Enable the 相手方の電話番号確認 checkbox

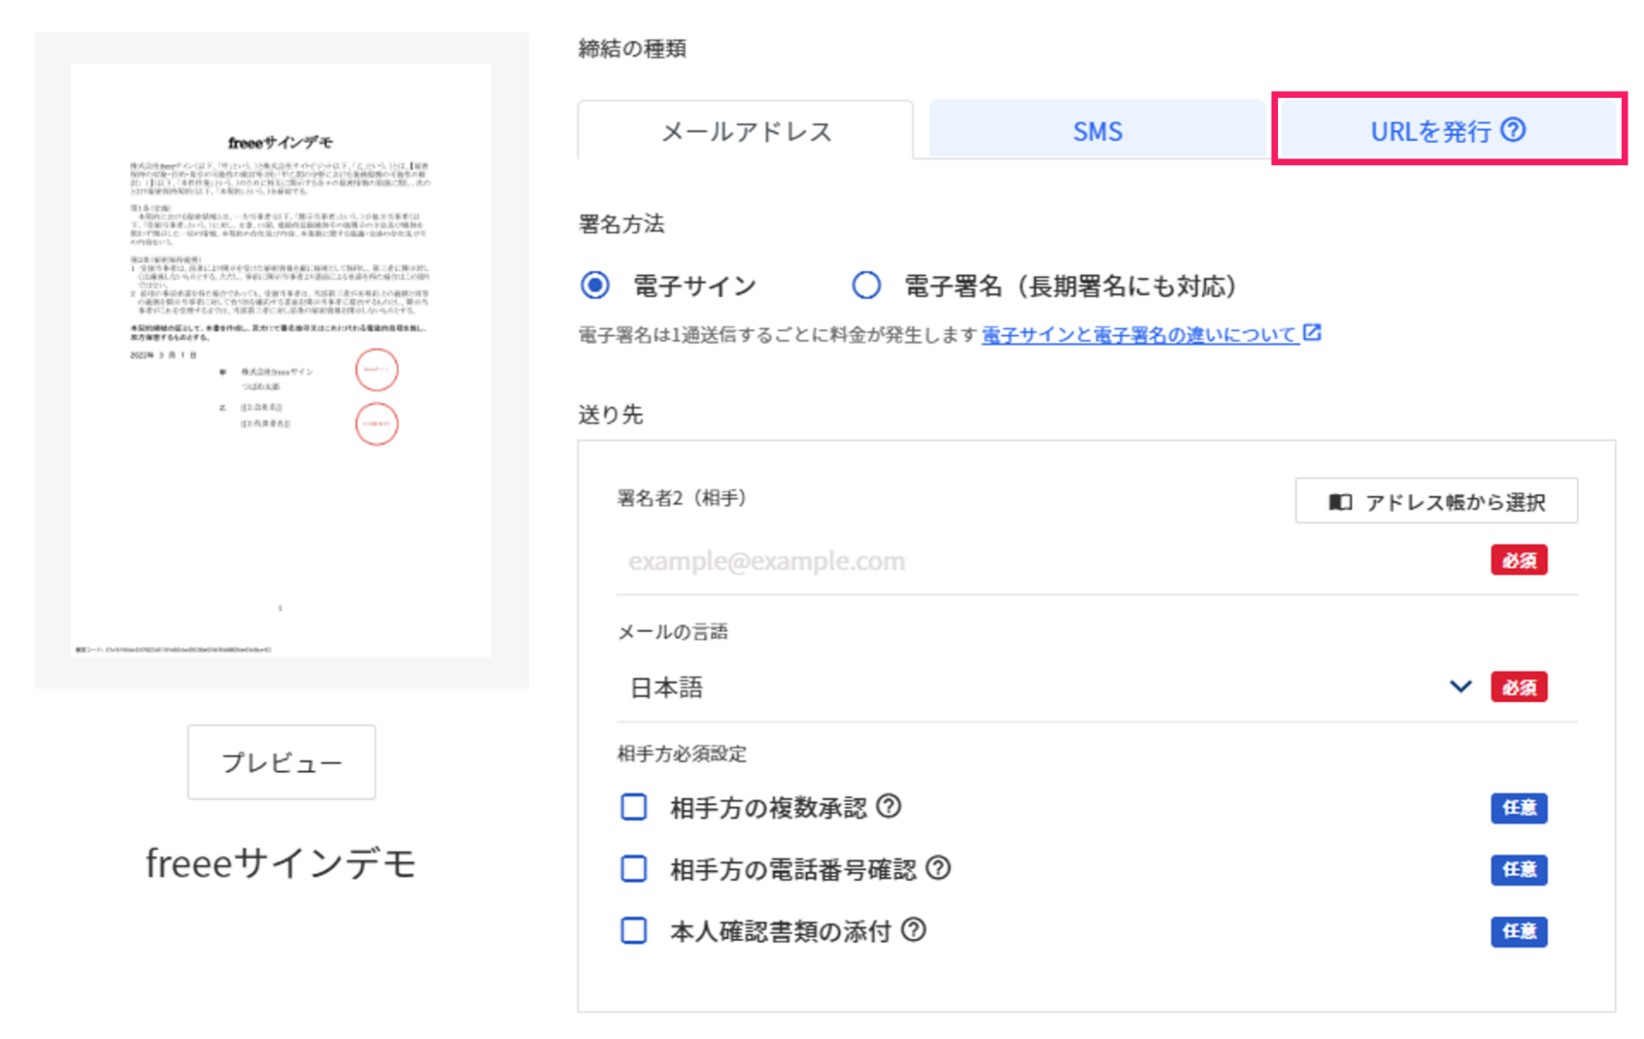(x=633, y=869)
